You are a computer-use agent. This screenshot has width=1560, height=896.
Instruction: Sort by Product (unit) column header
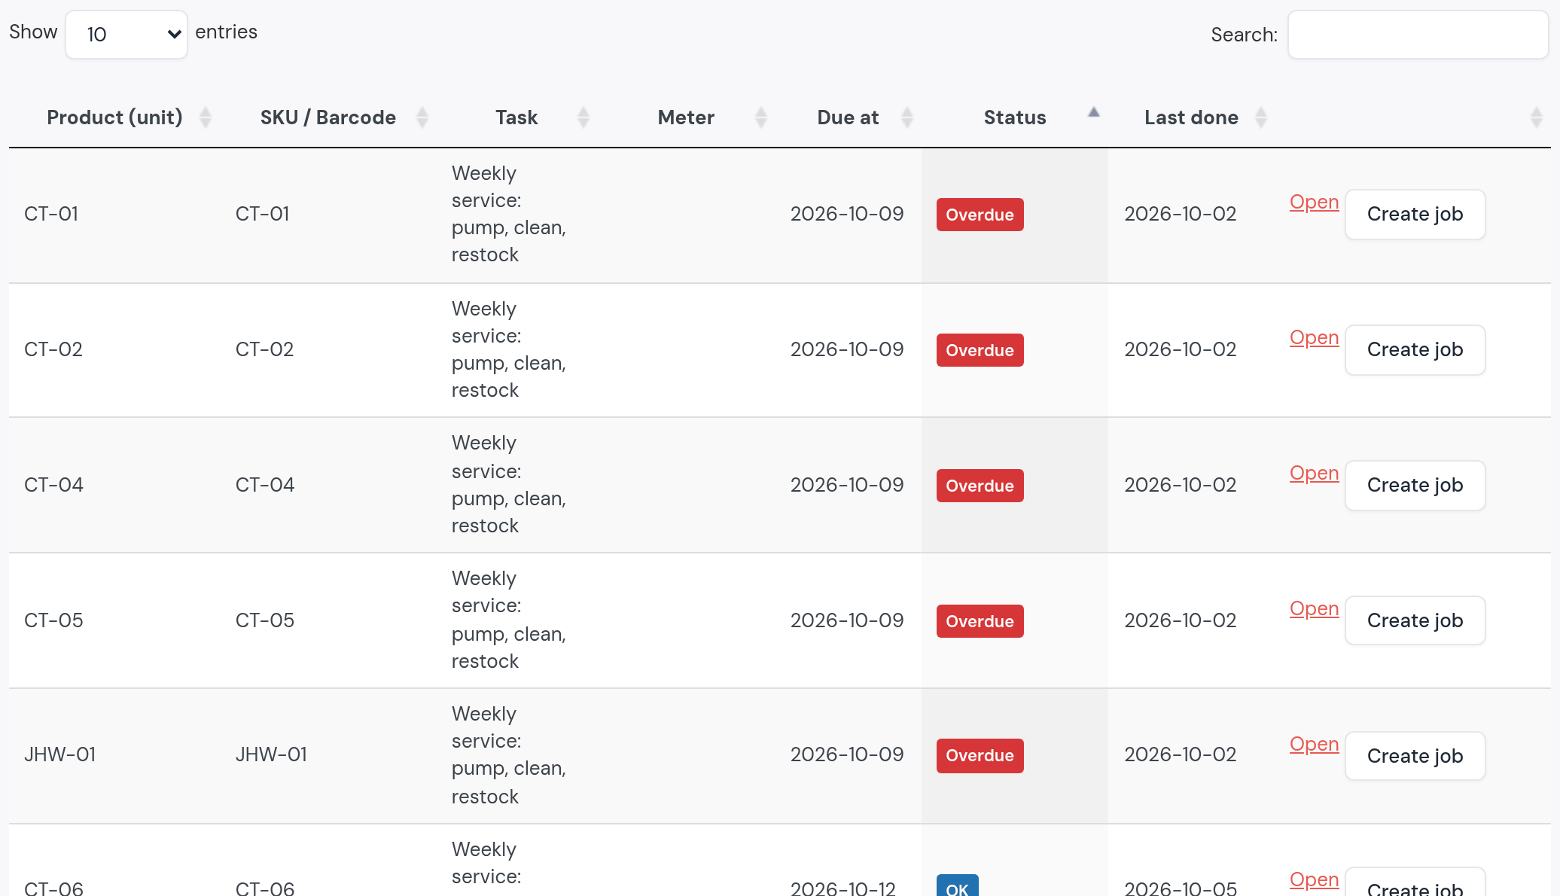tap(114, 117)
